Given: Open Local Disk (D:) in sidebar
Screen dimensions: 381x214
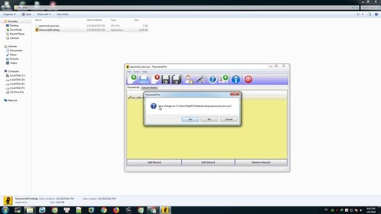Looking at the screenshot, I should point(17,80).
